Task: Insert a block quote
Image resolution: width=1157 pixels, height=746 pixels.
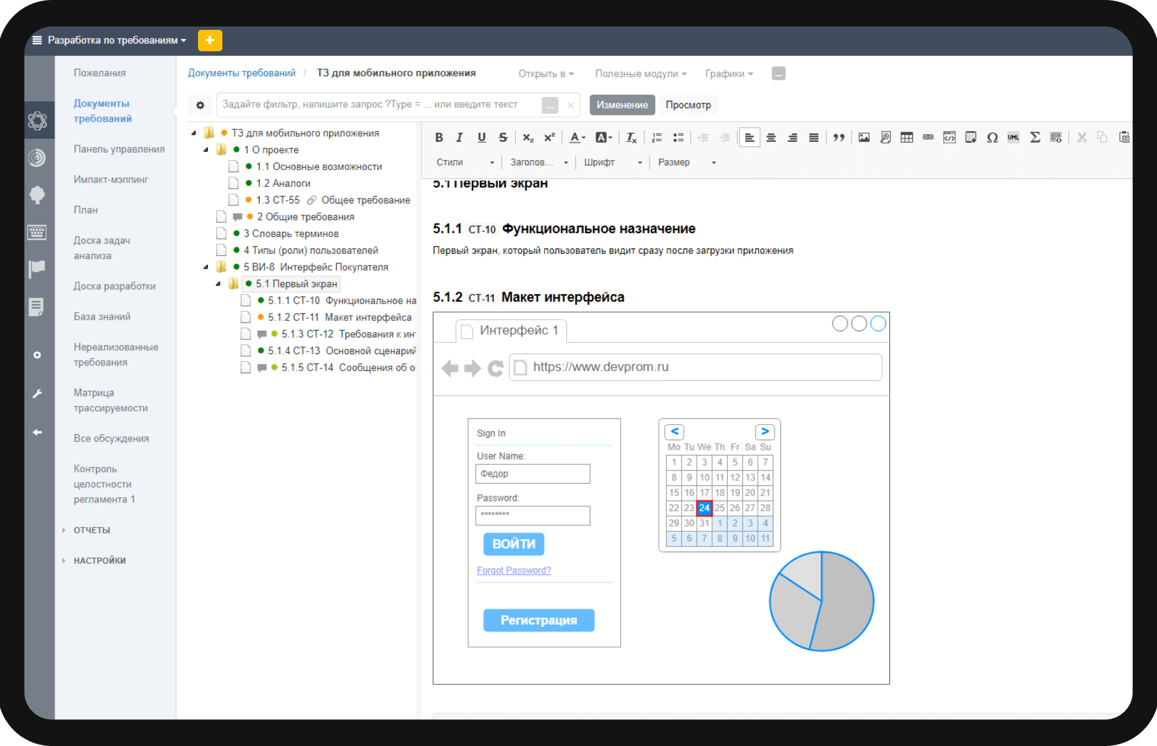Action: [x=839, y=137]
